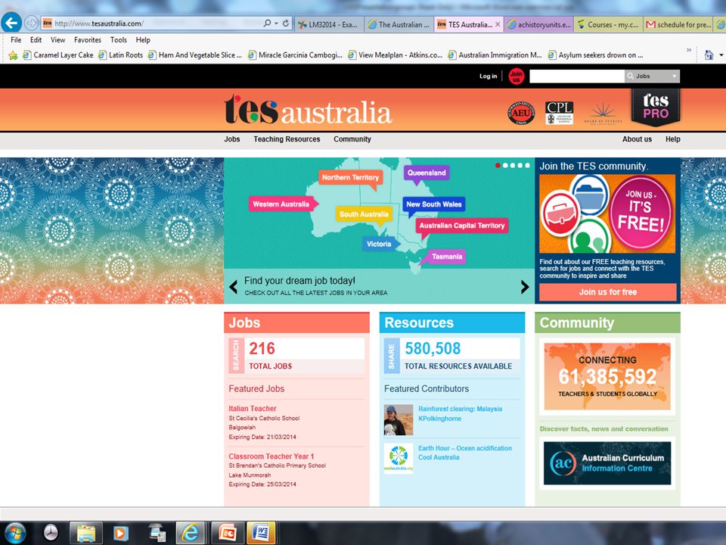Screen dimensions: 726x545
Task: Open the Edit menu
Action: [x=36, y=40]
